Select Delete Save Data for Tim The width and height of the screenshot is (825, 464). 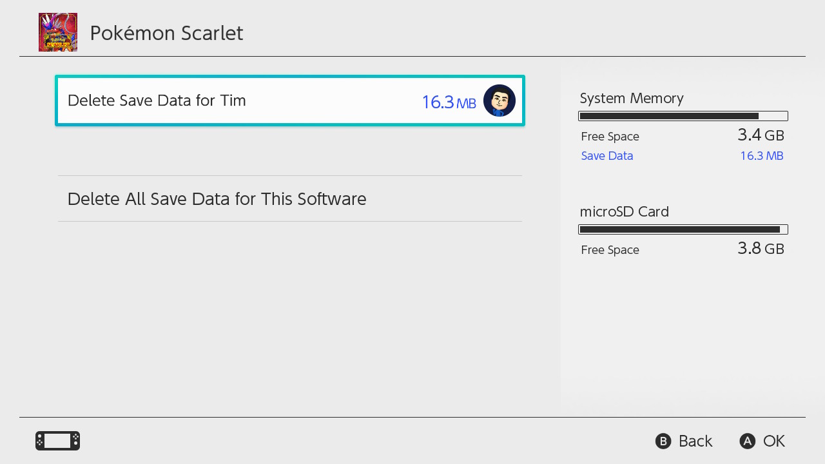[x=157, y=101]
